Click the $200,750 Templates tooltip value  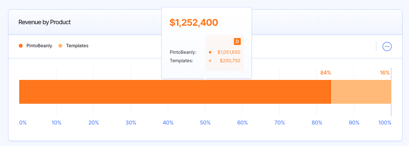[230, 61]
